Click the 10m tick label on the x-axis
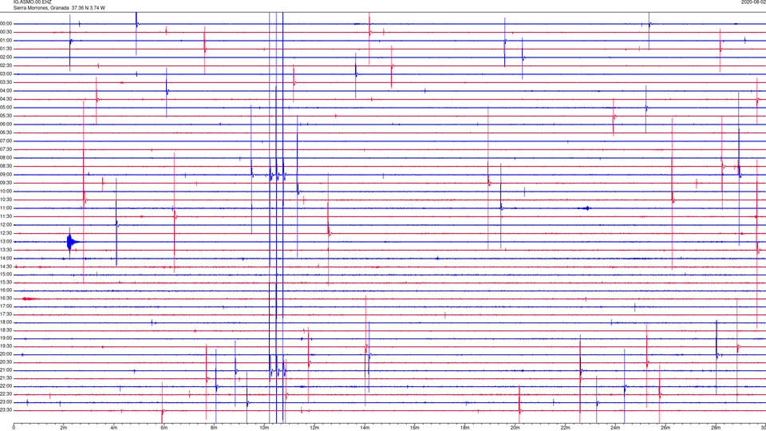The height and width of the screenshot is (431, 766). [264, 428]
